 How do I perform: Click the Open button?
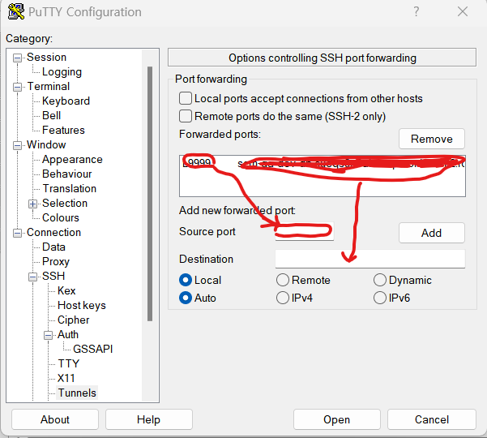(x=336, y=419)
